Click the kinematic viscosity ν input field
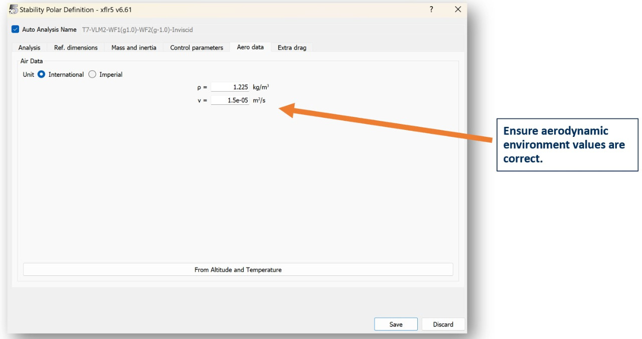 click(x=230, y=100)
